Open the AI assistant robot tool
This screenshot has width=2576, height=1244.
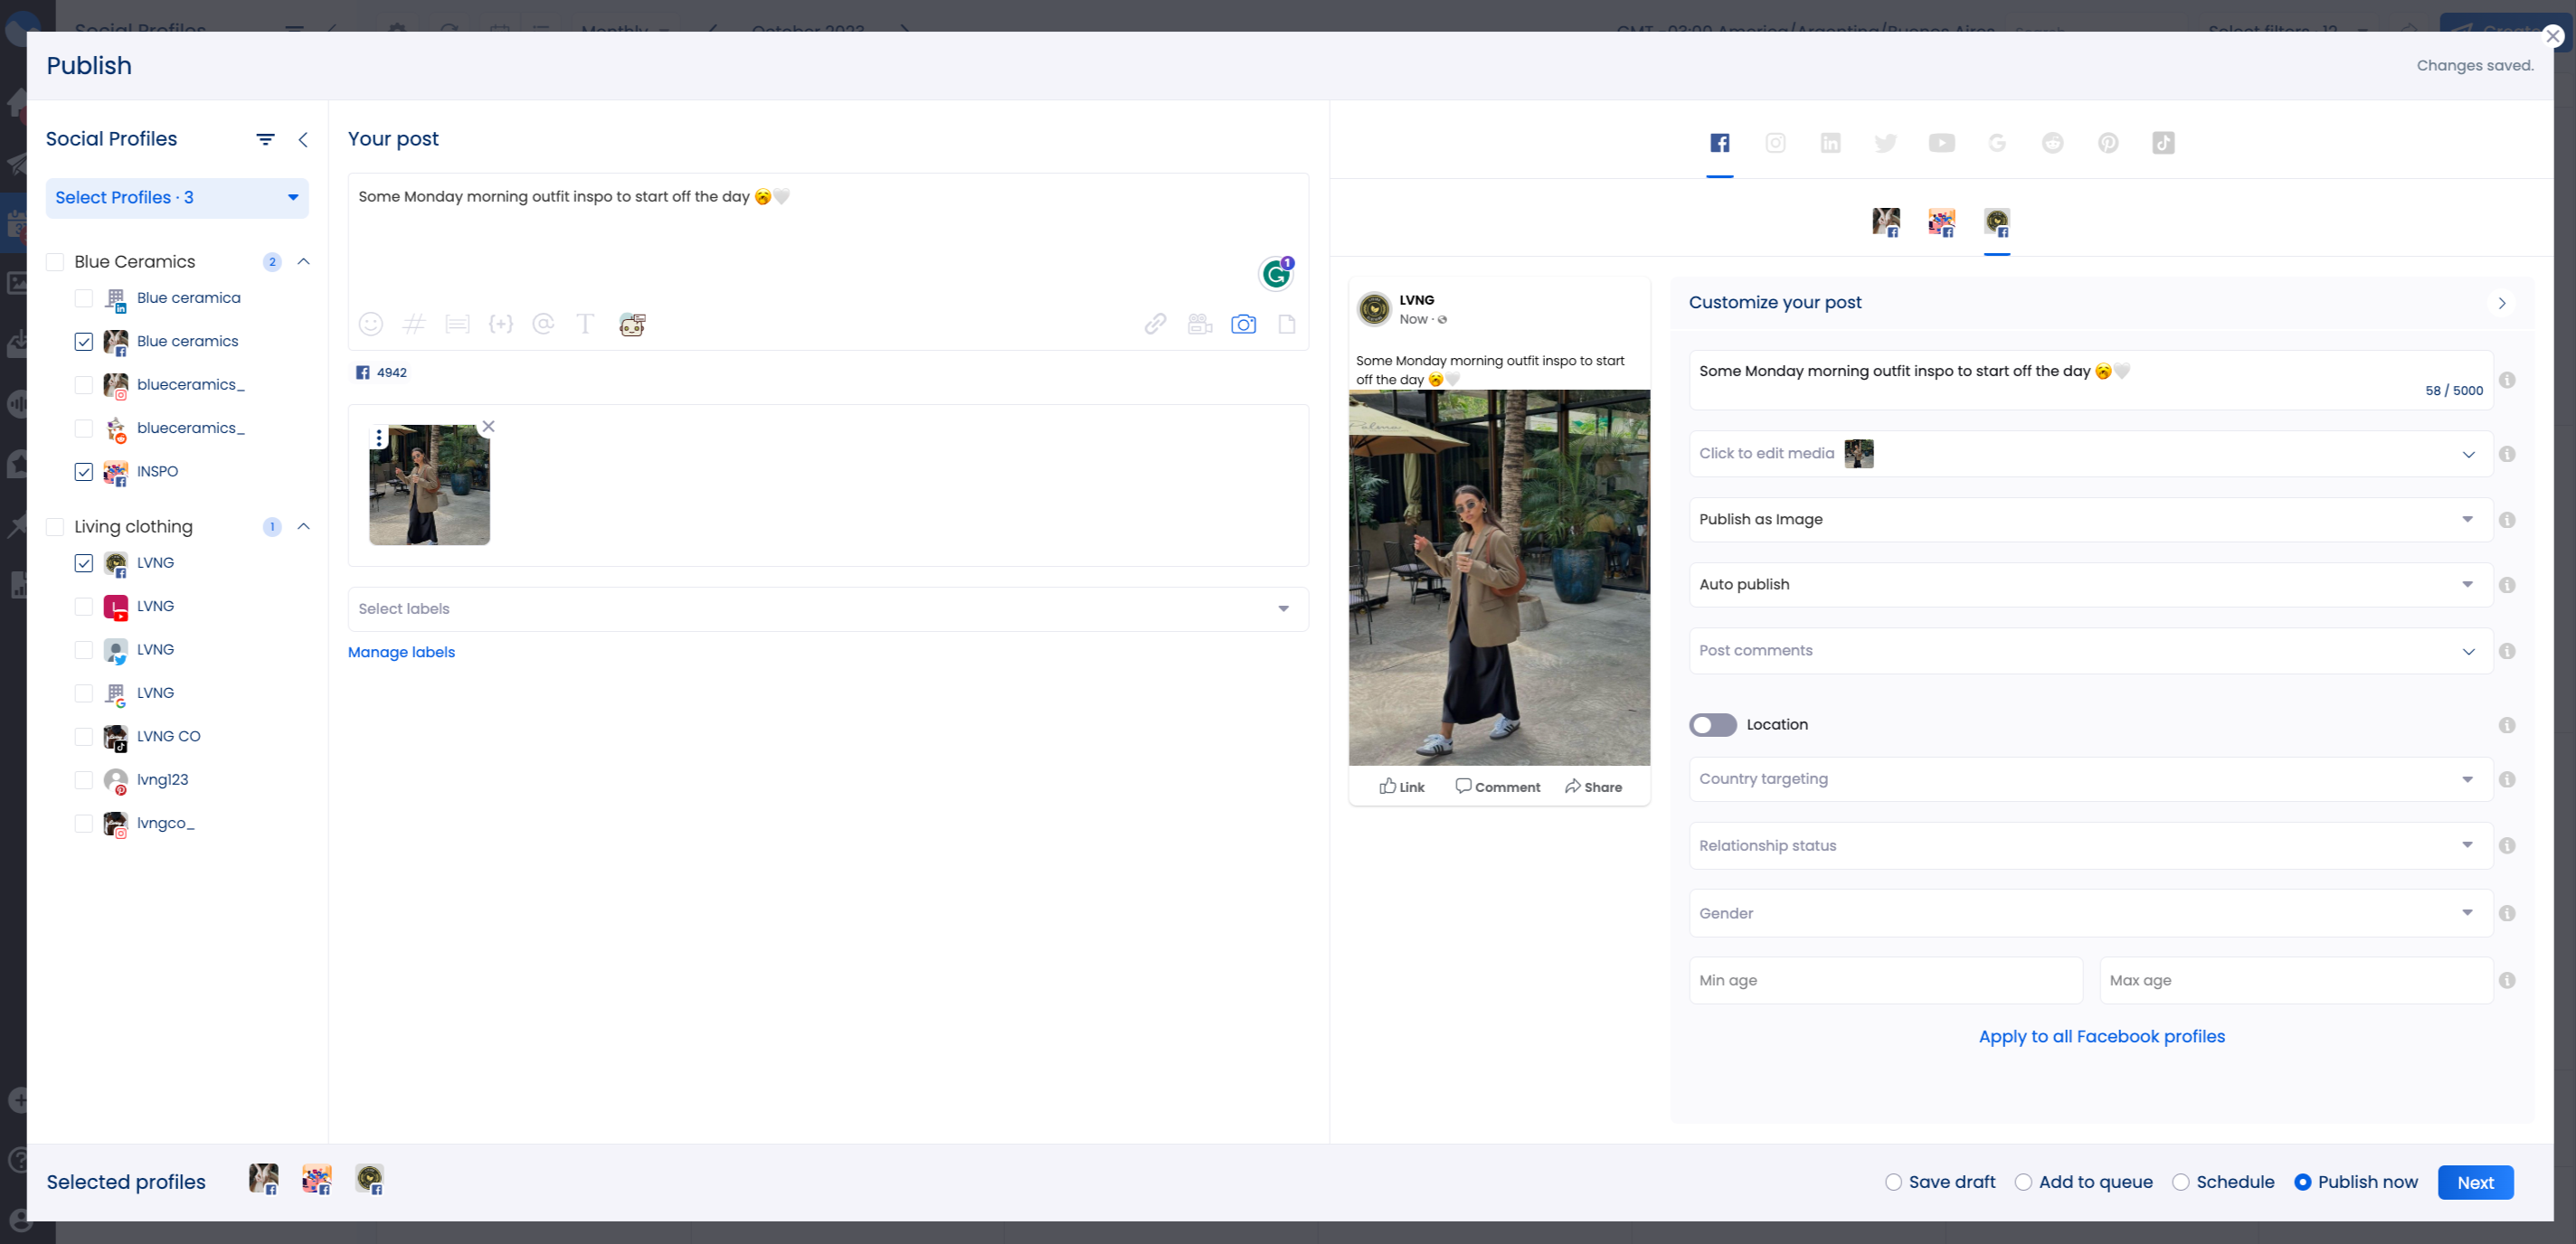(x=631, y=324)
